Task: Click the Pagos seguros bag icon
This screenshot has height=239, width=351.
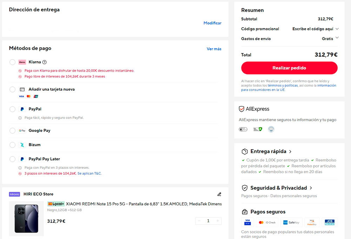Action: point(245,212)
